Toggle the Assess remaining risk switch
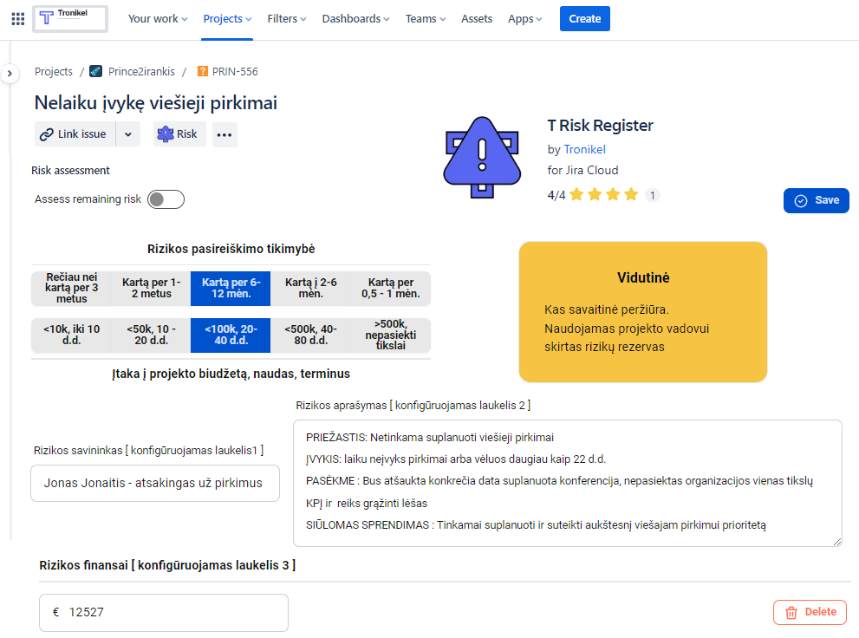This screenshot has height=638, width=859. click(x=166, y=199)
